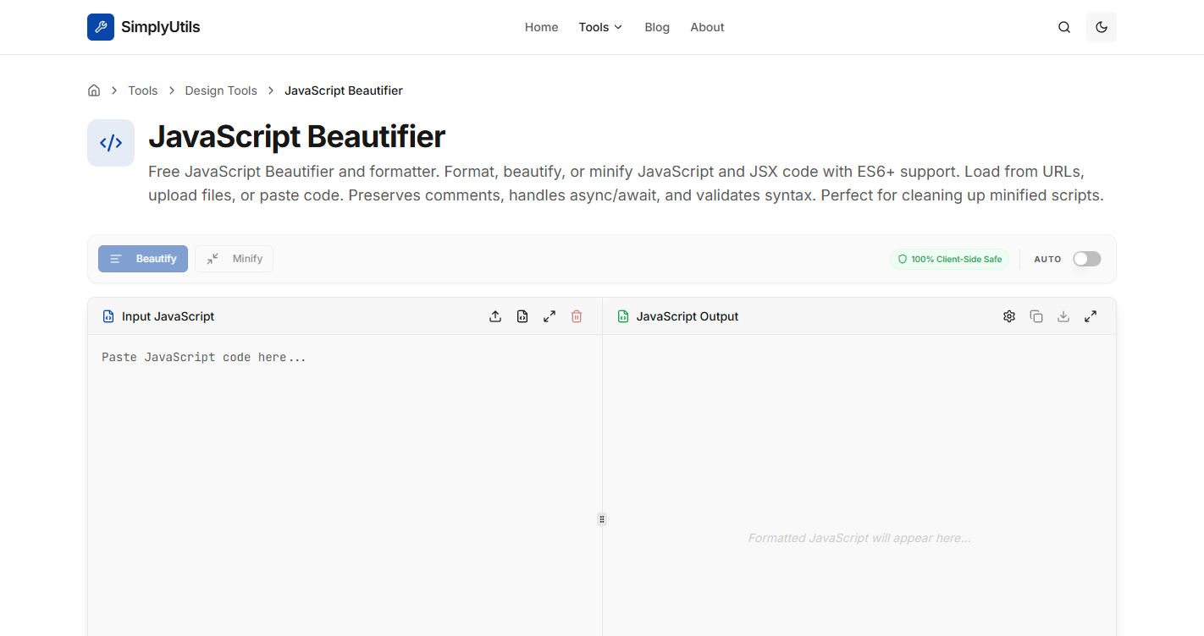Click the SimplyUtils wrench logo icon

pyautogui.click(x=101, y=27)
